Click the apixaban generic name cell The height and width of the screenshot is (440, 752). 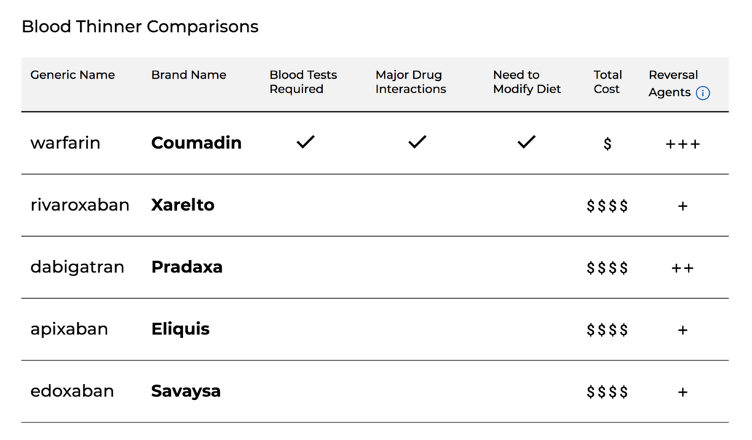(69, 329)
